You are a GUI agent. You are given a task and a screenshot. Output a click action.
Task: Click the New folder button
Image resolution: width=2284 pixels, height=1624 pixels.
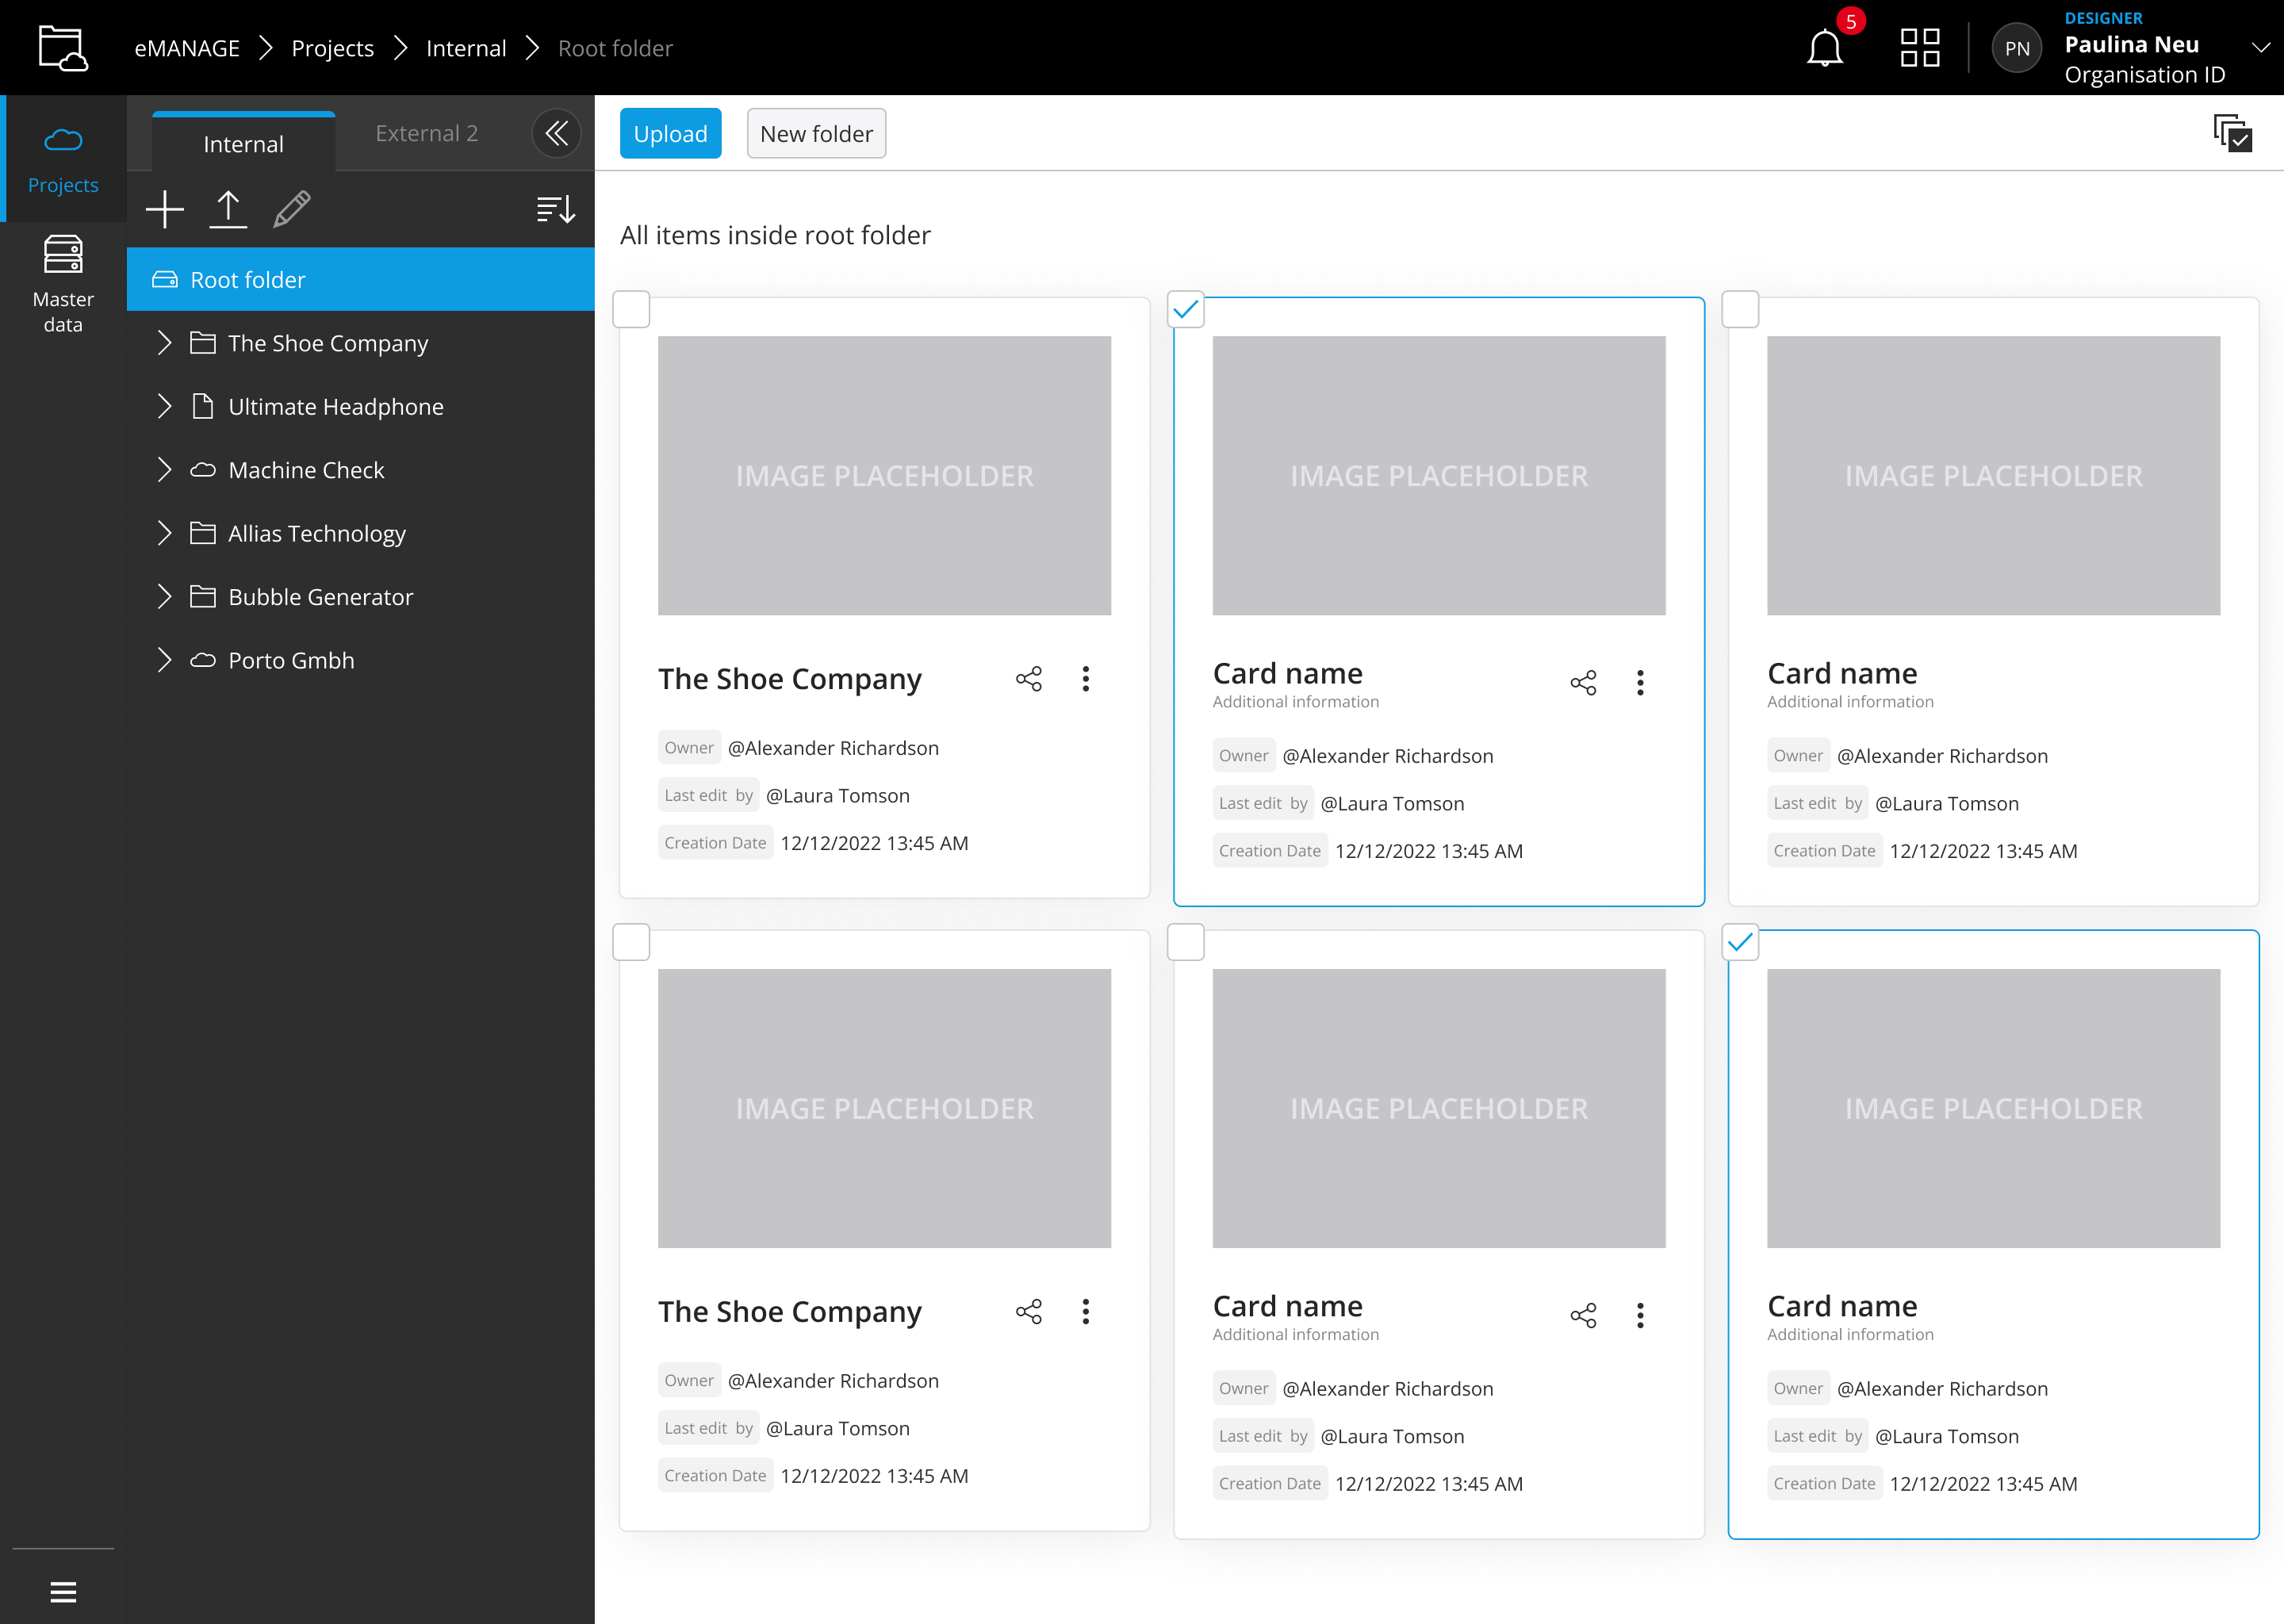pos(816,133)
